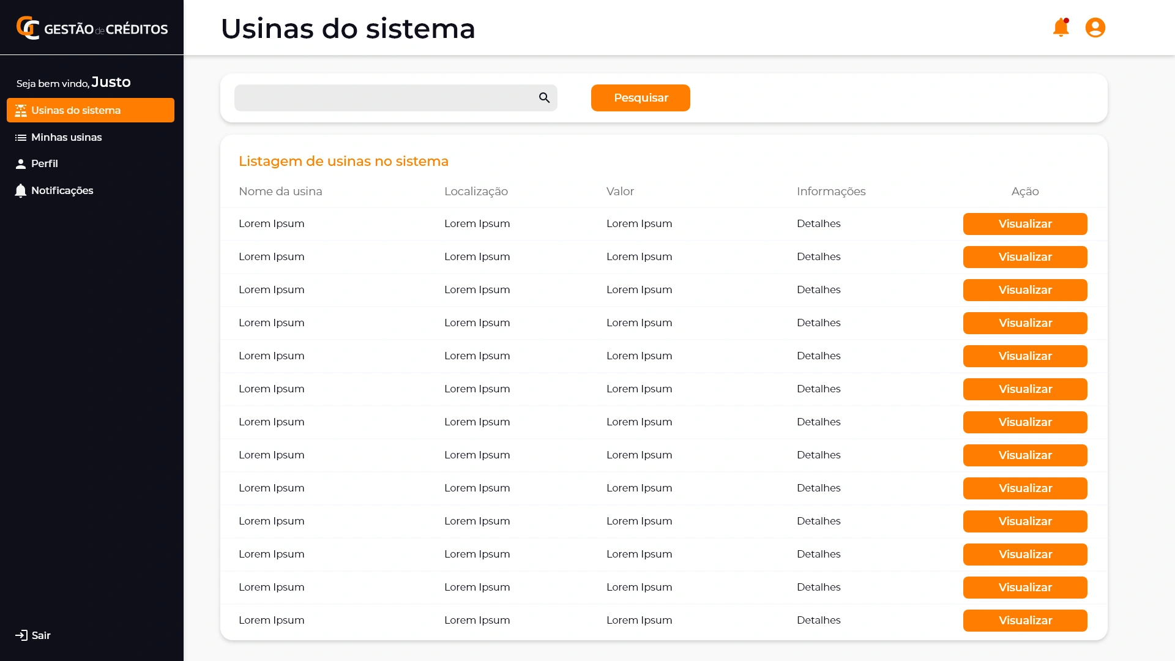Screen dimensions: 1175x661
Task: Open the user account avatar icon
Action: [x=1095, y=28]
